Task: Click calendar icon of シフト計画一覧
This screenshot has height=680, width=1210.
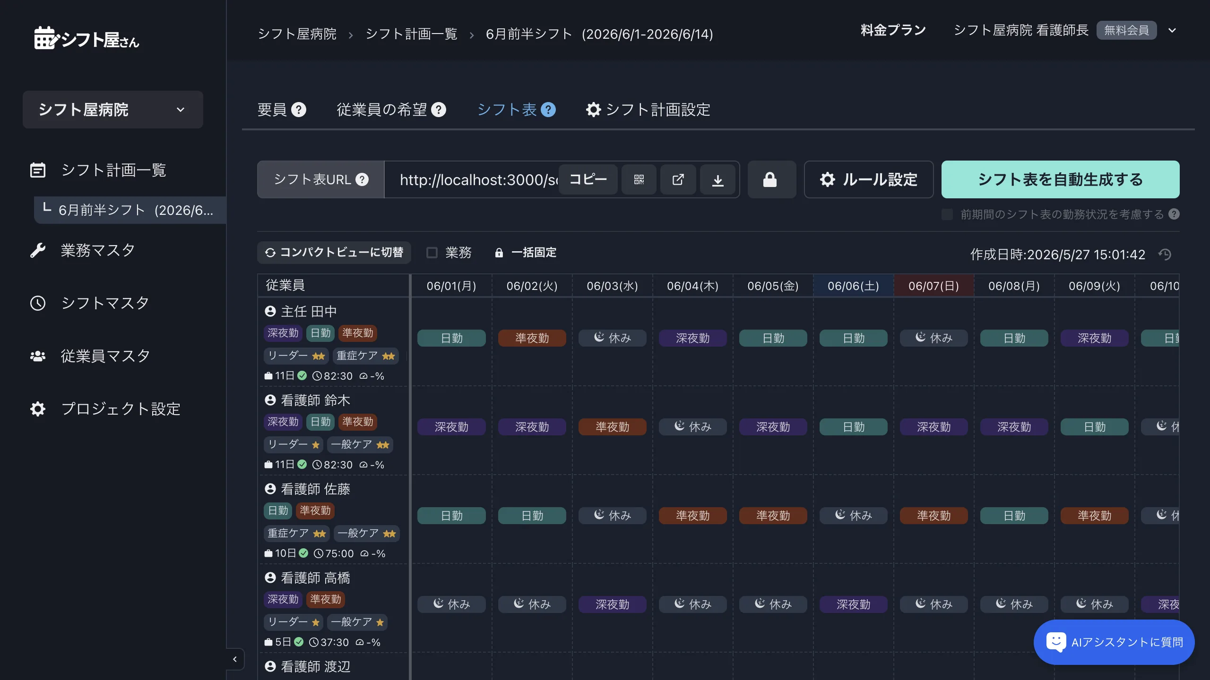Action: coord(38,170)
